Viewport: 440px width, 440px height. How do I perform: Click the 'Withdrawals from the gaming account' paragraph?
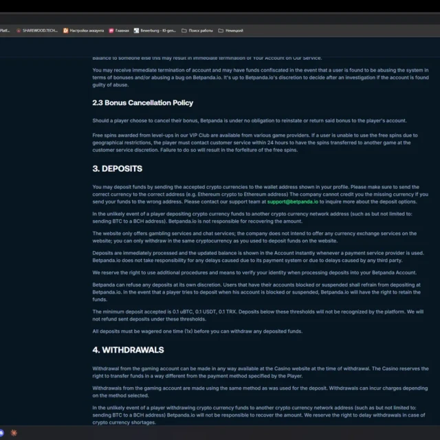click(260, 392)
